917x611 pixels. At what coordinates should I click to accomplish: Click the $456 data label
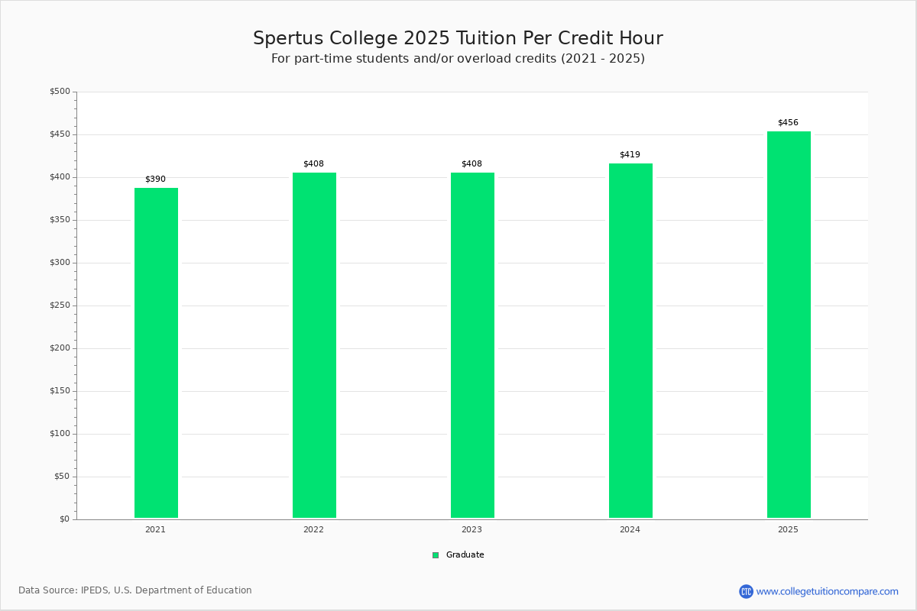pos(788,123)
